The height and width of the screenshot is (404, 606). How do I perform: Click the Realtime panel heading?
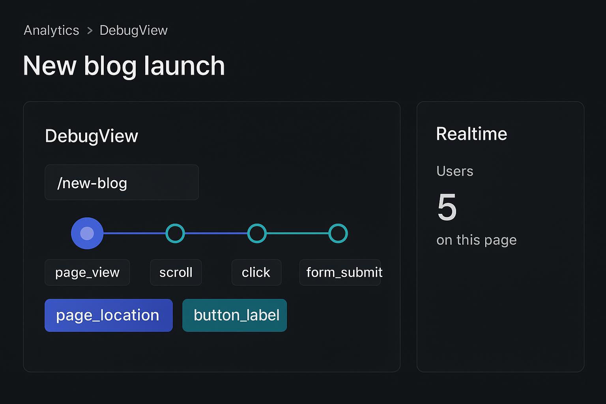(x=471, y=134)
